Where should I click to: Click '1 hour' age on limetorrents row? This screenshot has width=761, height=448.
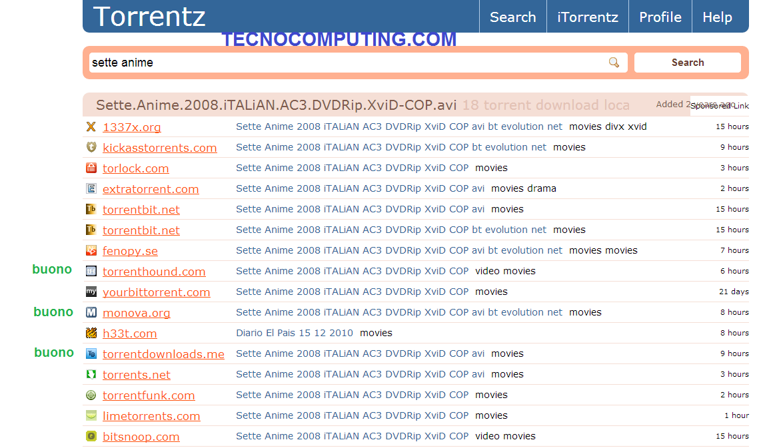pyautogui.click(x=737, y=415)
